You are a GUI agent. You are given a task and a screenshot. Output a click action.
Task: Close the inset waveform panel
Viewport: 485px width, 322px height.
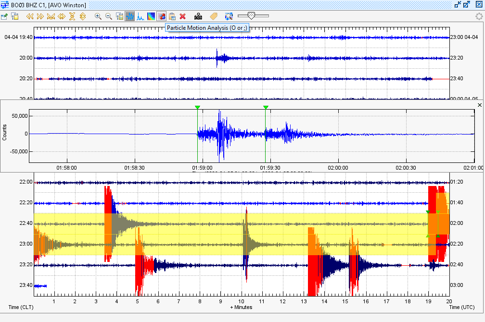click(480, 105)
